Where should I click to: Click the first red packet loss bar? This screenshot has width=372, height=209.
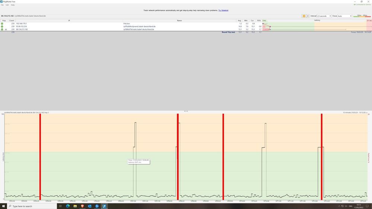point(40,157)
